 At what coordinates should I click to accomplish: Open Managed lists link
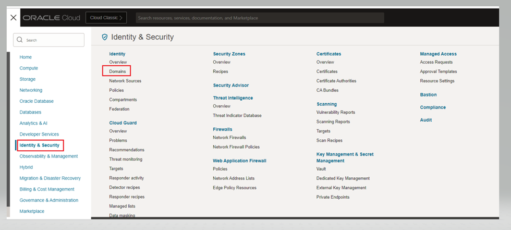coord(122,206)
